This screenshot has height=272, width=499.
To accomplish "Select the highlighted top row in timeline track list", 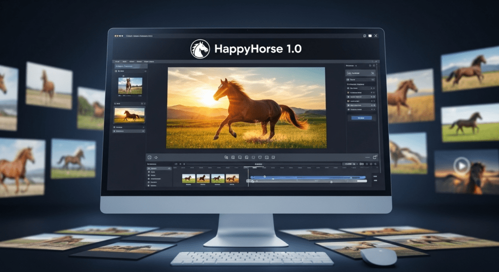I will tap(159, 168).
